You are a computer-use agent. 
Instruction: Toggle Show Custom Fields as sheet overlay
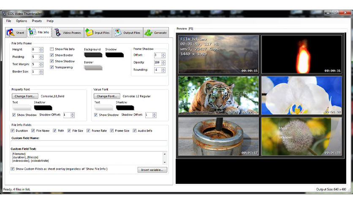[13, 169]
